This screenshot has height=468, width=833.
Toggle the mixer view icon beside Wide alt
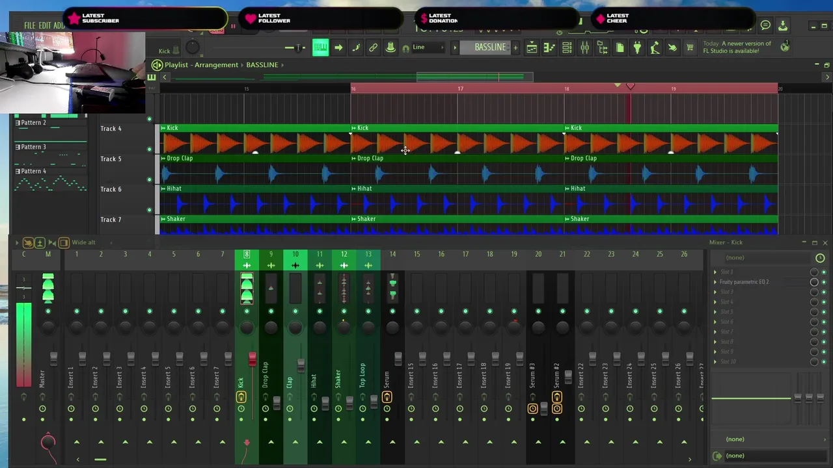click(64, 242)
